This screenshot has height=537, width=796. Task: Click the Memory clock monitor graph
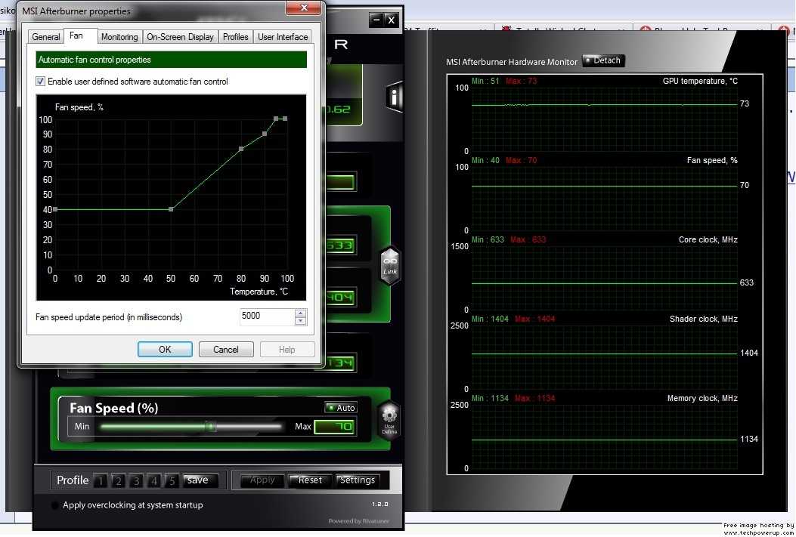tap(604, 437)
